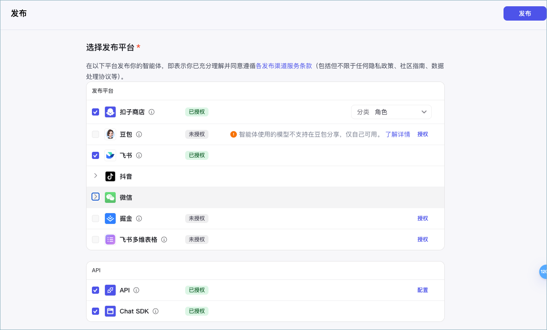Click the Chat SDK window icon
Image resolution: width=547 pixels, height=330 pixels.
(110, 311)
